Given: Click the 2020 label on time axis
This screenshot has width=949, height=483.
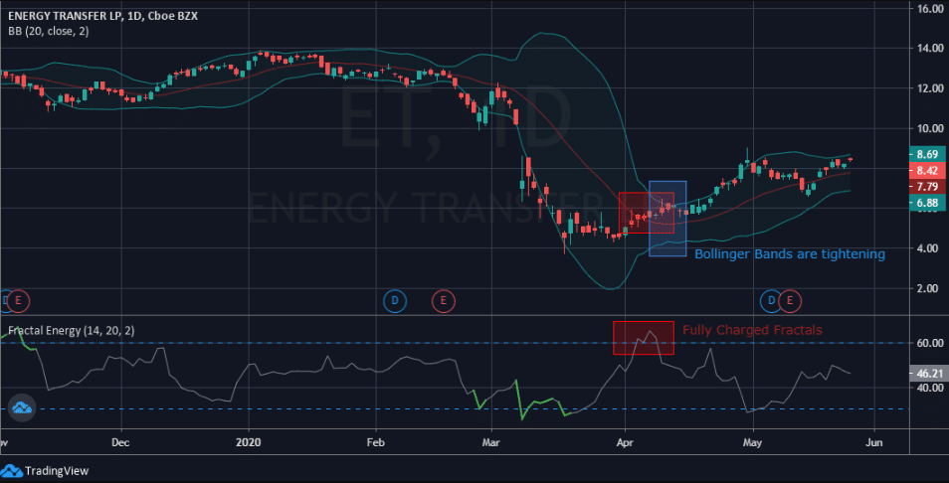Looking at the screenshot, I should point(248,442).
